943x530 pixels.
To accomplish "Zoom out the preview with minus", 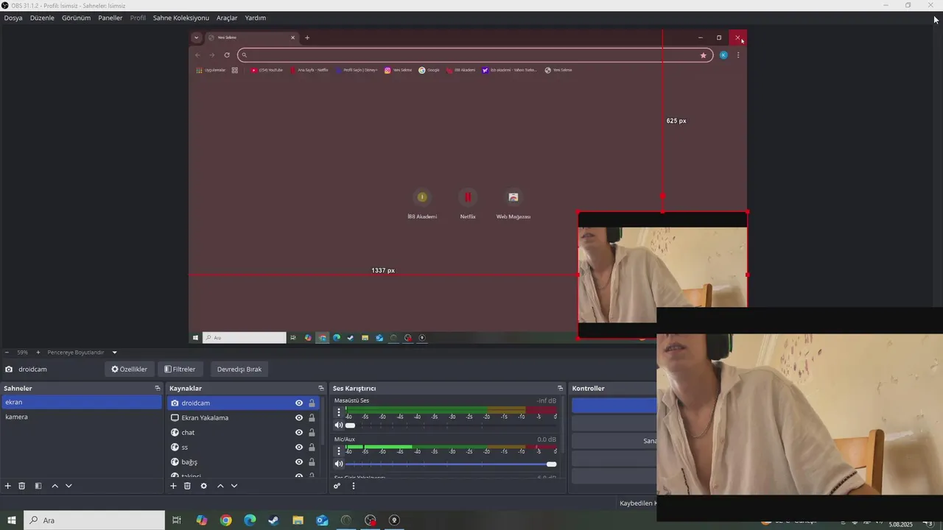I will click(7, 353).
